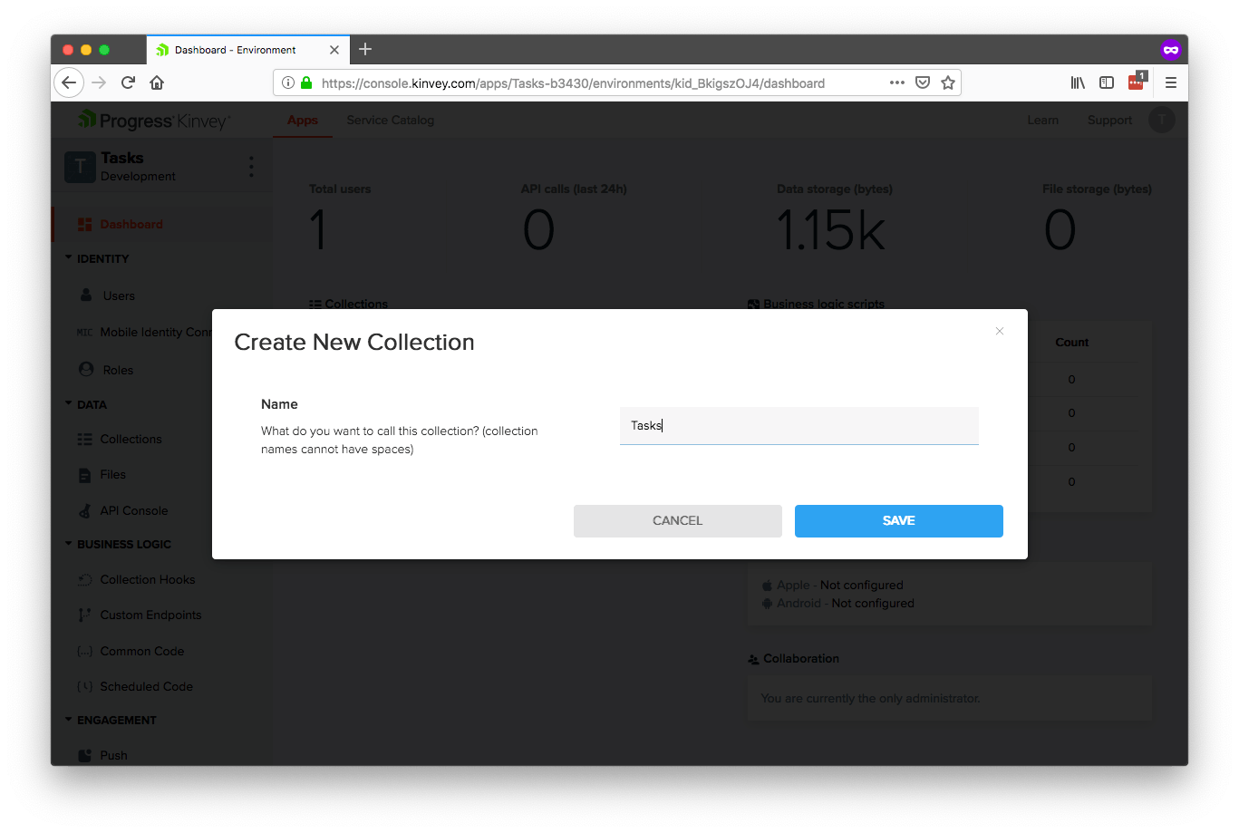Switch to the Service Catalog tab
The image size is (1239, 833).
tap(390, 120)
